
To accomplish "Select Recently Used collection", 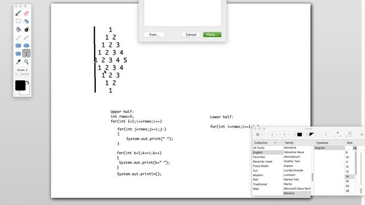I will 267,162.
